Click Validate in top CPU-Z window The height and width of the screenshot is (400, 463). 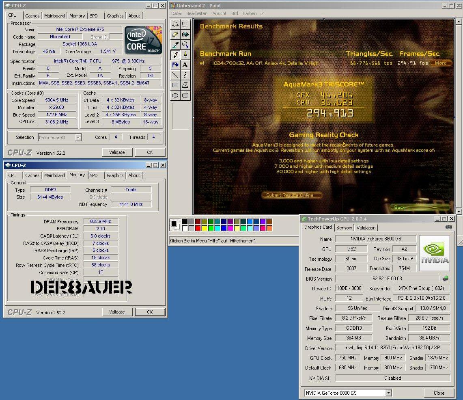point(117,152)
